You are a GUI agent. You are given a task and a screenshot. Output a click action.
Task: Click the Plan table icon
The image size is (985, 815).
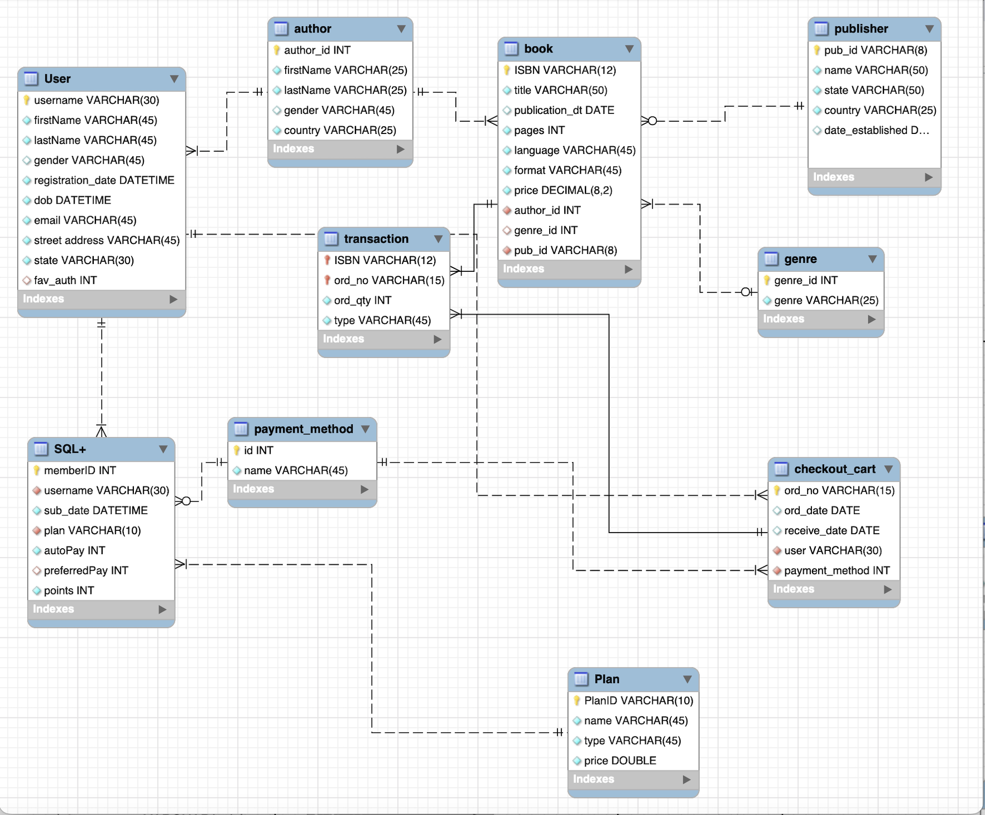[581, 679]
